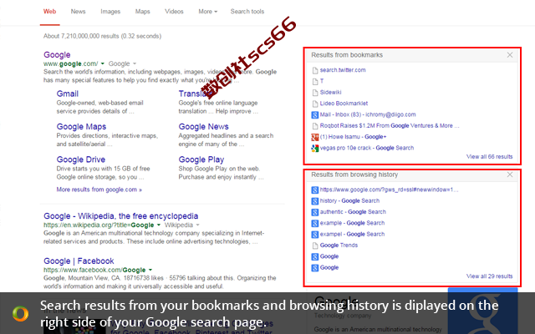Click the favicon beside exampel - Google Search

click(x=315, y=235)
